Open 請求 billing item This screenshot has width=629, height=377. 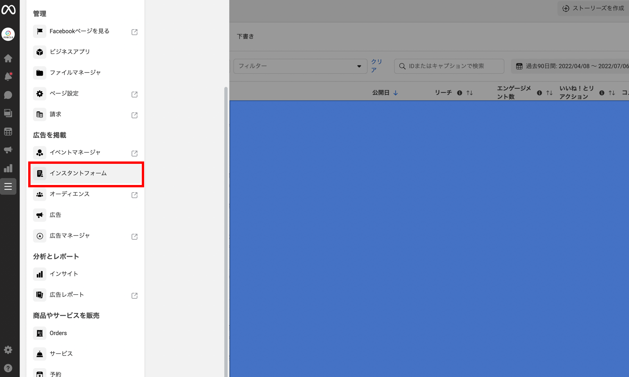[86, 114]
